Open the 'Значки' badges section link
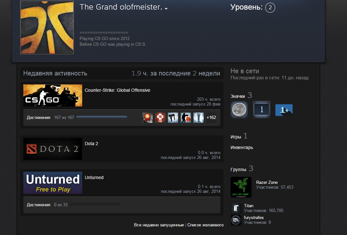 click(x=238, y=96)
